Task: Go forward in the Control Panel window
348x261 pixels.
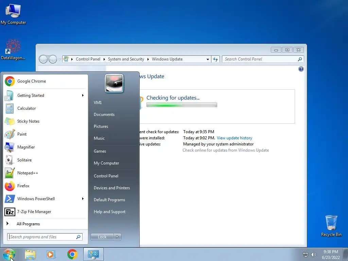Action: pos(53,59)
